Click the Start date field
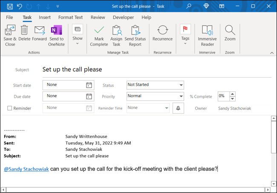 coord(68,85)
